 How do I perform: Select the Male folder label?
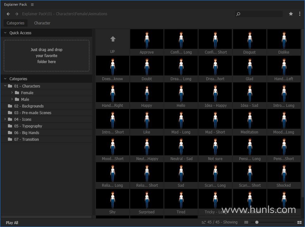pyautogui.click(x=25, y=99)
